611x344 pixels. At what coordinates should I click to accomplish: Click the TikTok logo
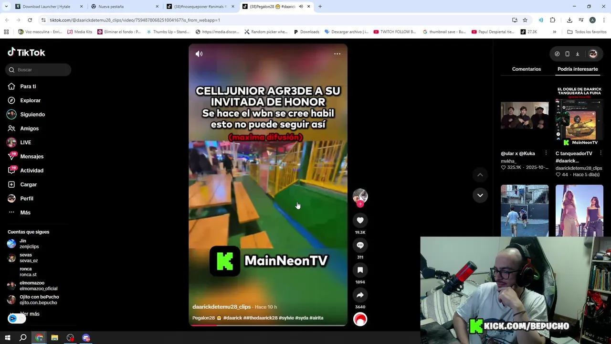(26, 53)
